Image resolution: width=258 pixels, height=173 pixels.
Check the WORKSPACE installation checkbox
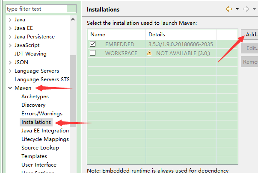point(93,53)
